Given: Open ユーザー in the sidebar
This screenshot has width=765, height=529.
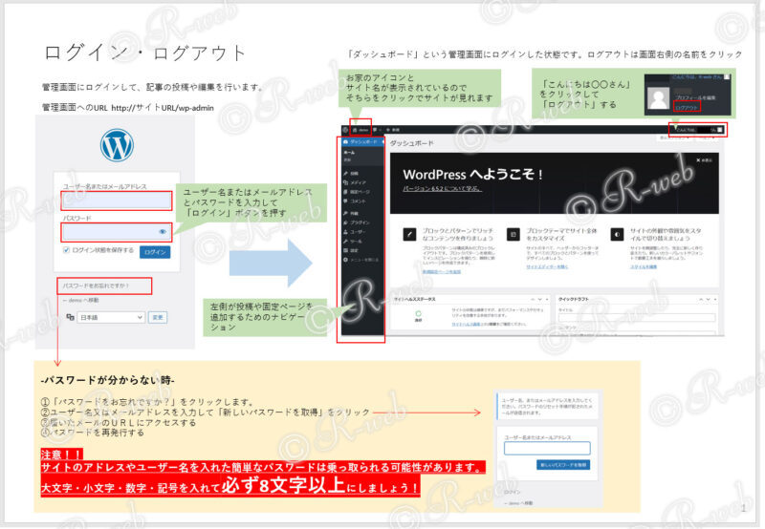Looking at the screenshot, I should point(355,232).
